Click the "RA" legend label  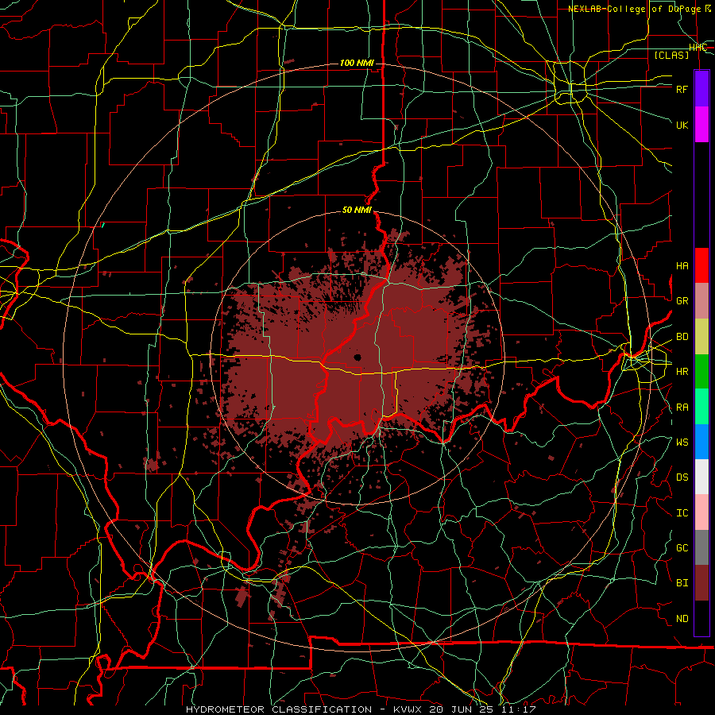[682, 408]
